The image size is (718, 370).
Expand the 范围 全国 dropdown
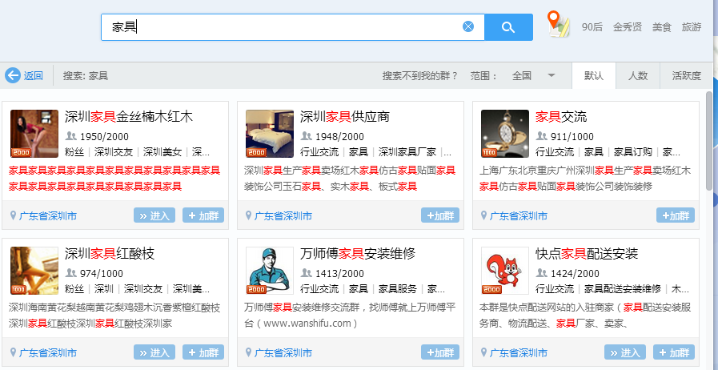[551, 75]
